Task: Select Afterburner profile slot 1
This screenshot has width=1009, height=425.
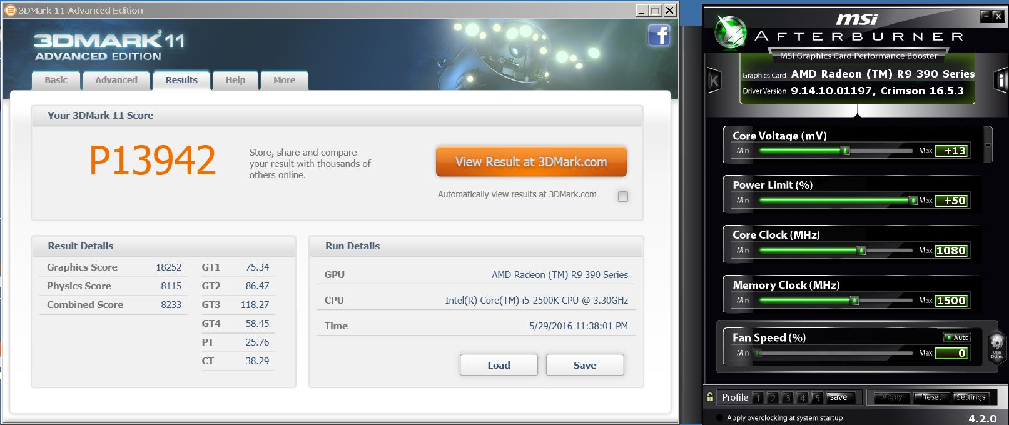Action: tap(758, 397)
